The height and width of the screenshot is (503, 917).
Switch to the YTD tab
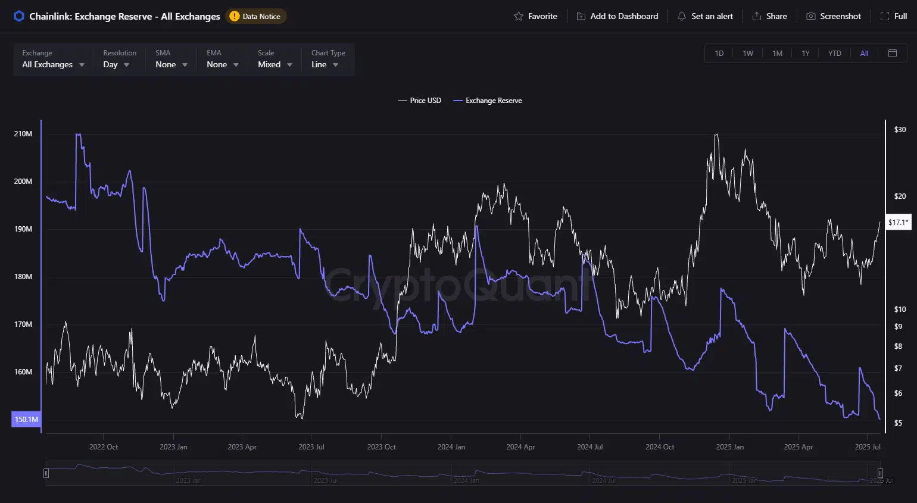click(x=834, y=53)
